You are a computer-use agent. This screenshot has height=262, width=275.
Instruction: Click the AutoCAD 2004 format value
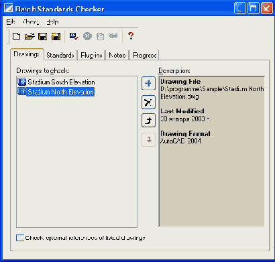tap(180, 141)
